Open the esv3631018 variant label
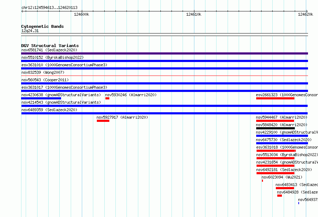The image size is (318, 217). pos(287,147)
